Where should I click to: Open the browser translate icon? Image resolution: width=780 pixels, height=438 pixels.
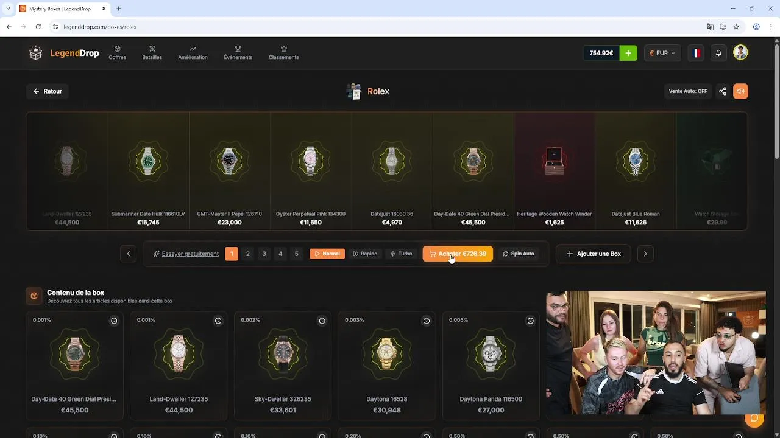[710, 27]
